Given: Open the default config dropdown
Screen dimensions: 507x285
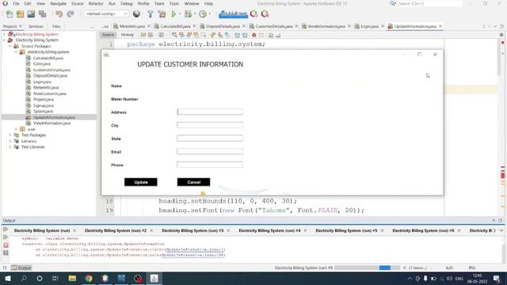Looking at the screenshot, I should pyautogui.click(x=106, y=14).
